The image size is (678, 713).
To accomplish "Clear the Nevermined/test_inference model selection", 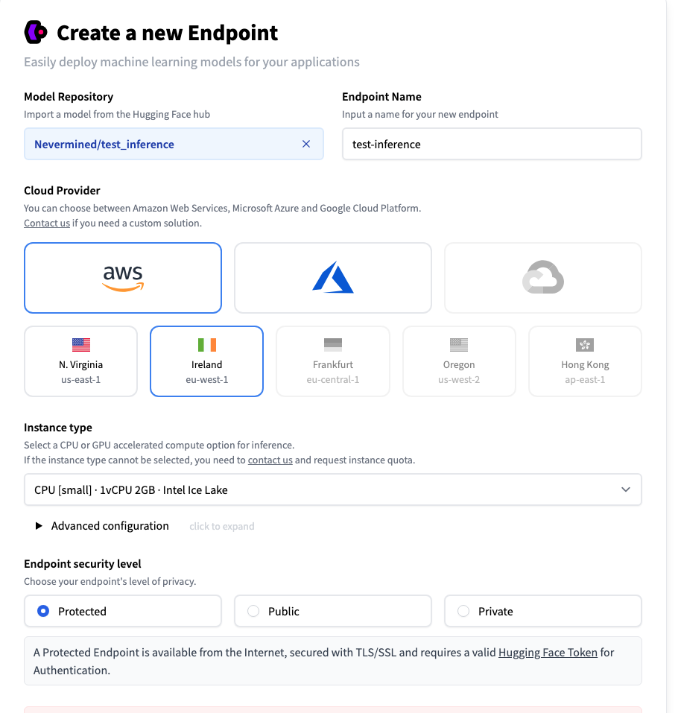I will 306,144.
